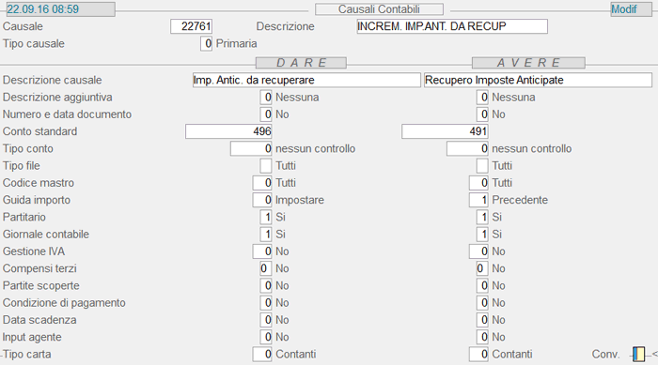Click Dare Gestione IVA field
Image resolution: width=658 pixels, height=365 pixels.
pos(262,251)
